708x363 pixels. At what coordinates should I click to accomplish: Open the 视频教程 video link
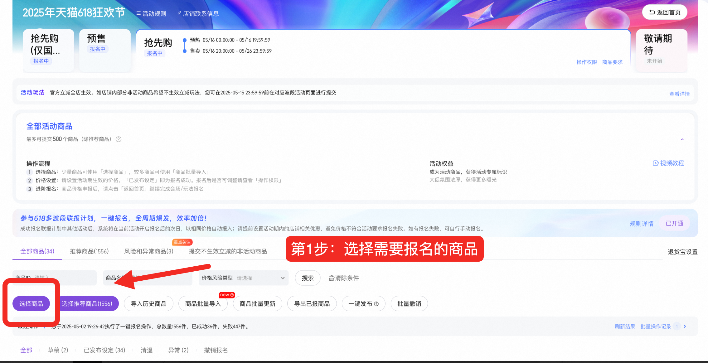coord(668,163)
